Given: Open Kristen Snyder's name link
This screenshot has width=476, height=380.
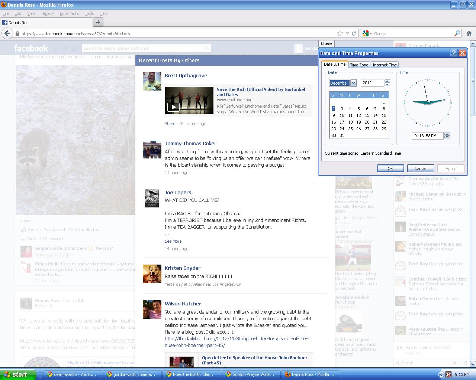Looking at the screenshot, I should click(x=183, y=268).
